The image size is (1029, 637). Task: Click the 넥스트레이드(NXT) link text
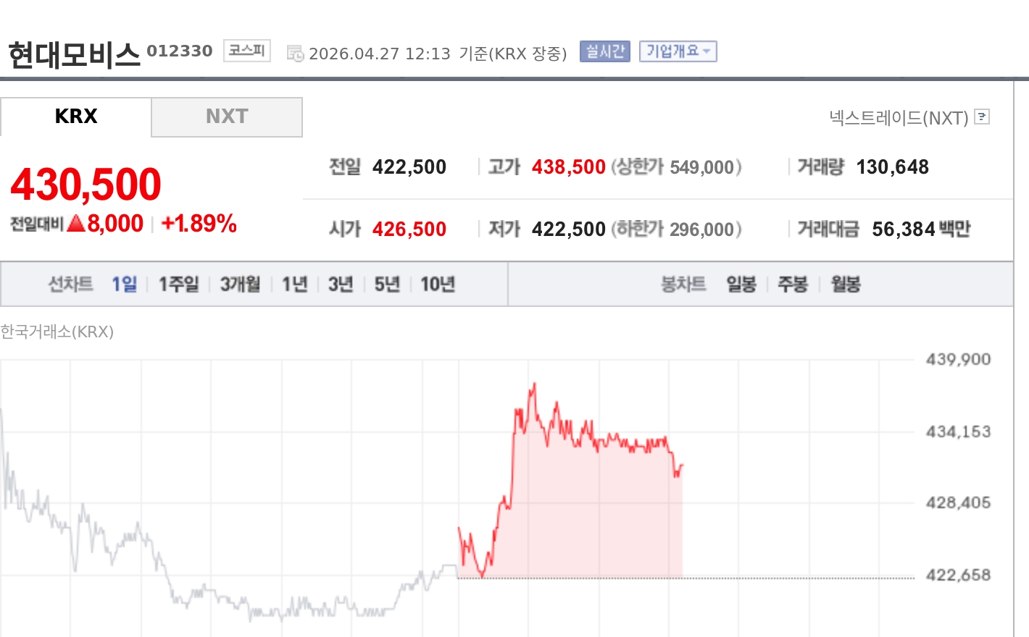899,117
